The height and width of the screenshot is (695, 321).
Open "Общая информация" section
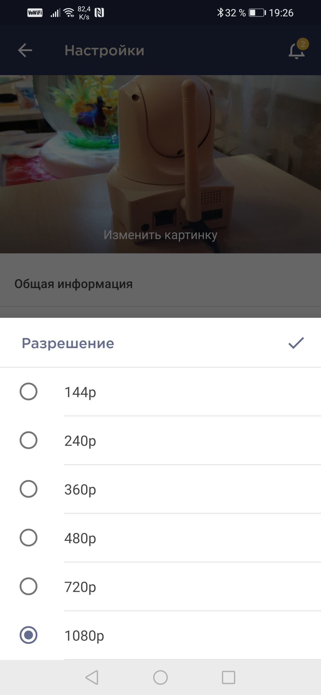tap(73, 284)
